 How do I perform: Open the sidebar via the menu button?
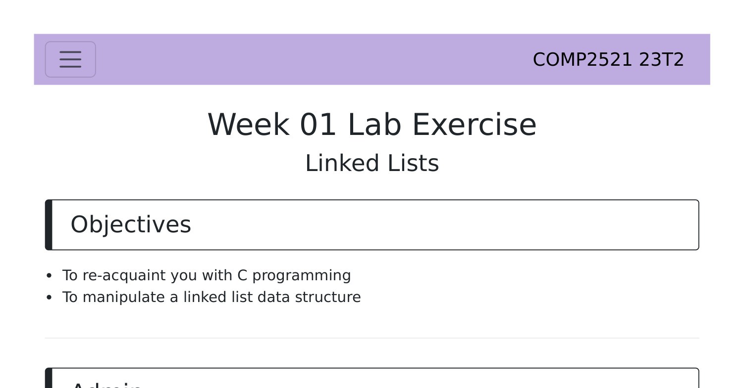pyautogui.click(x=70, y=59)
